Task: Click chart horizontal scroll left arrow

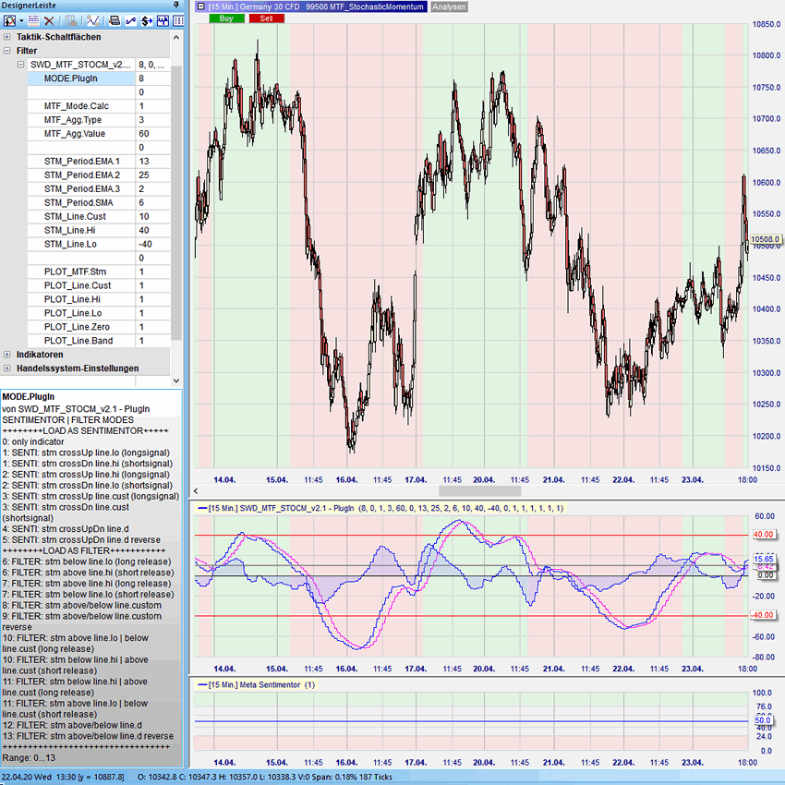Action: pos(196,491)
